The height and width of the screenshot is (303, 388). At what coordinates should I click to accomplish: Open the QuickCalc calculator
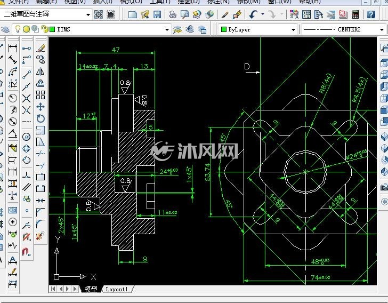tap(355, 14)
